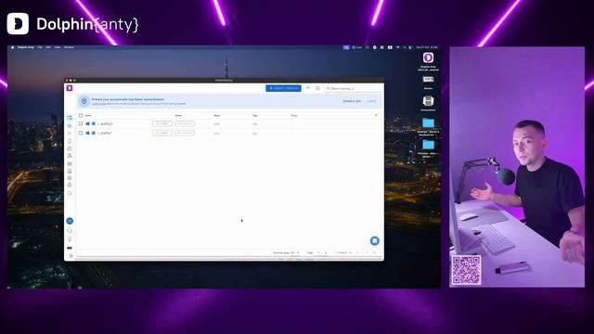Viewport: 594px width, 334px height.
Task: Open the headset support icon in sidebar
Action: (70, 230)
